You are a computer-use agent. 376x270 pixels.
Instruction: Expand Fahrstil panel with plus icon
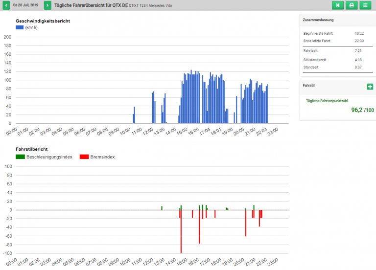370,87
